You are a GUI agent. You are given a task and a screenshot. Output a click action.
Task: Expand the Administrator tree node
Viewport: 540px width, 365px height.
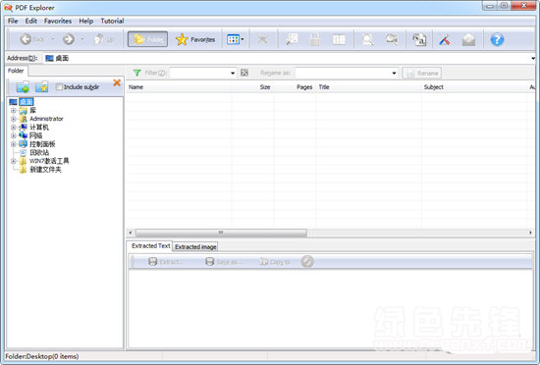point(14,119)
